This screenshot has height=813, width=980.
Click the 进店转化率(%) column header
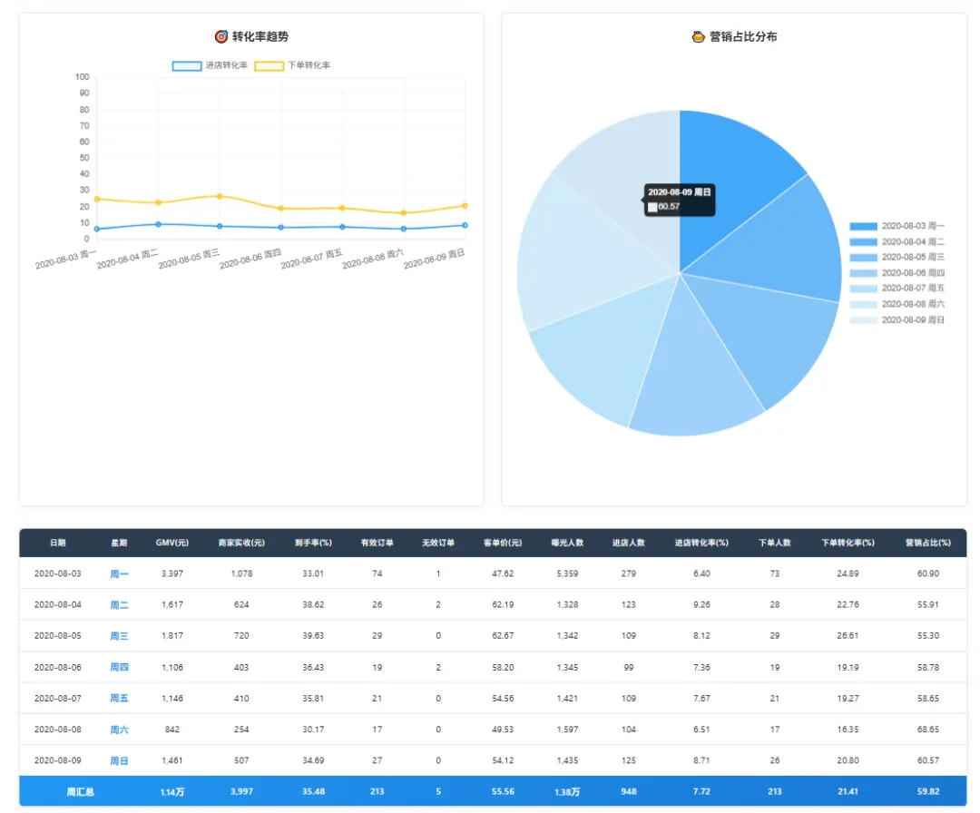701,543
